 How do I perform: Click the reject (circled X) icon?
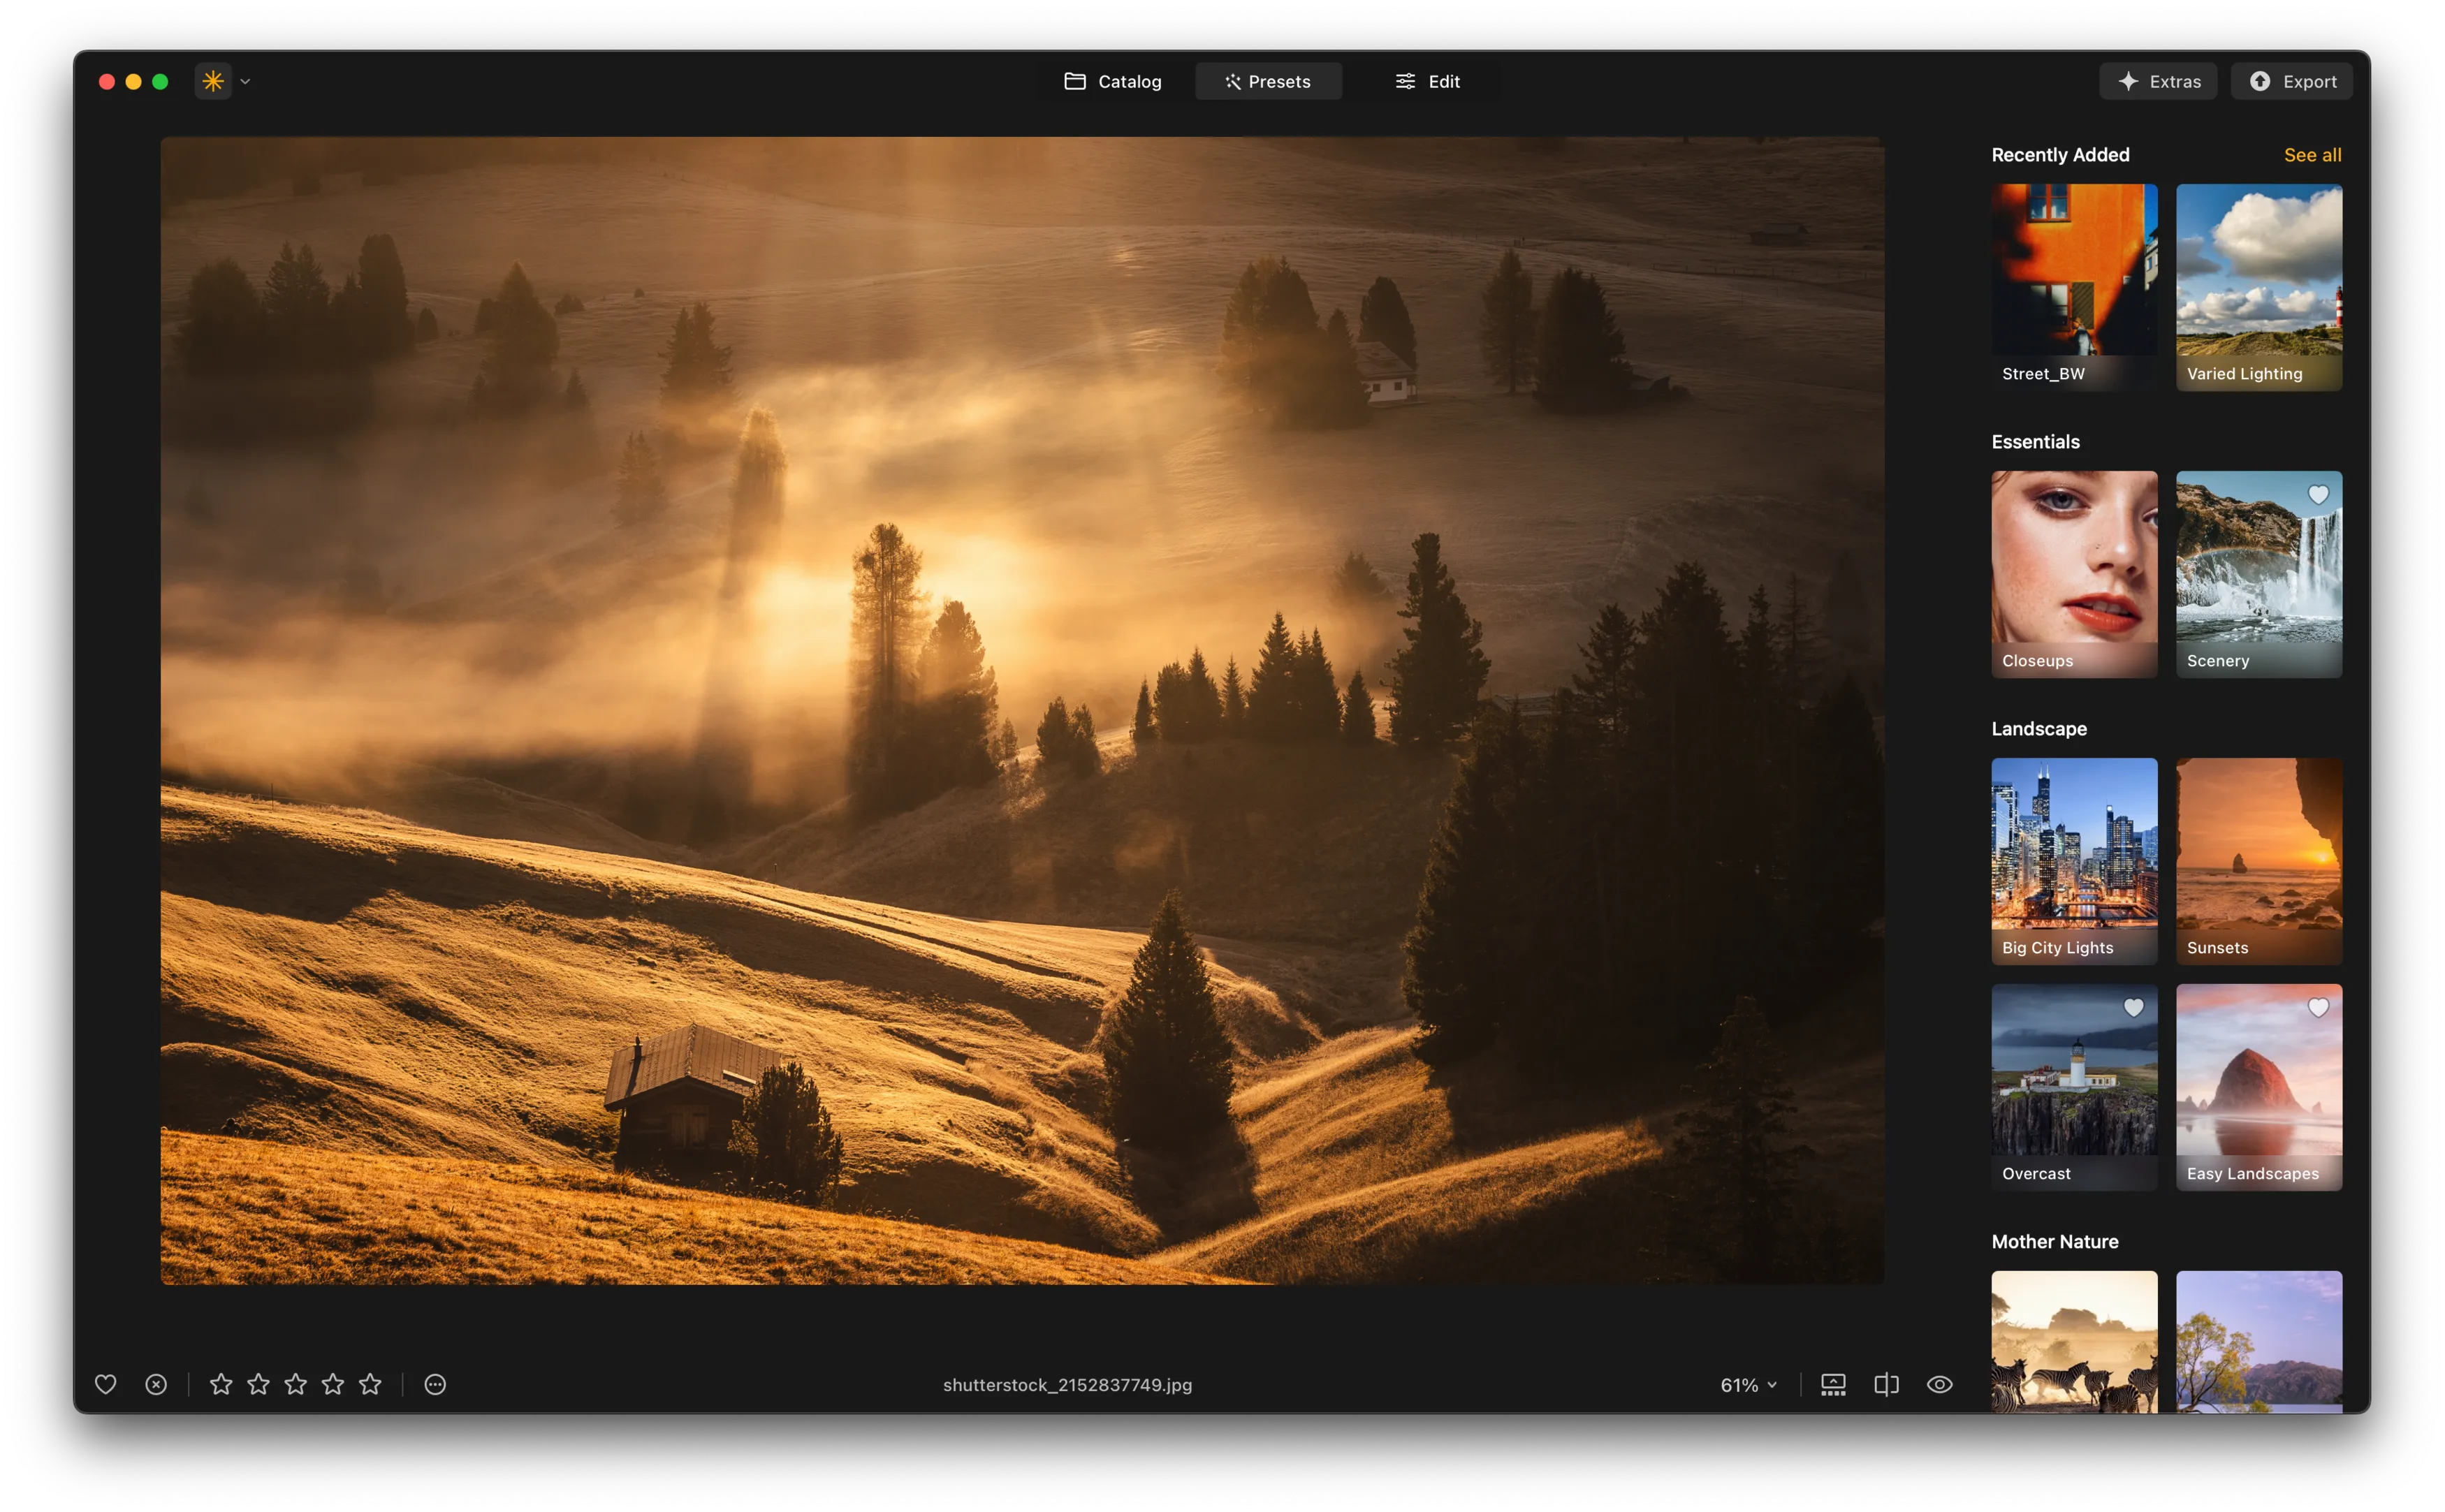[x=156, y=1384]
